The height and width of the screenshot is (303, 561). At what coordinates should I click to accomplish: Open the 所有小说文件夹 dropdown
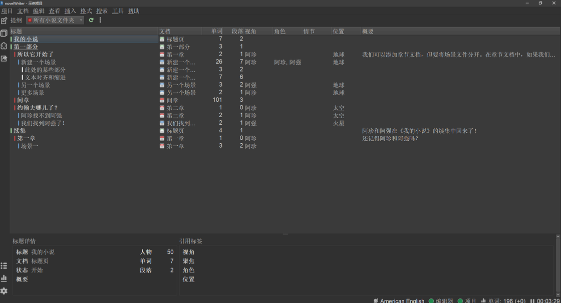coord(55,21)
